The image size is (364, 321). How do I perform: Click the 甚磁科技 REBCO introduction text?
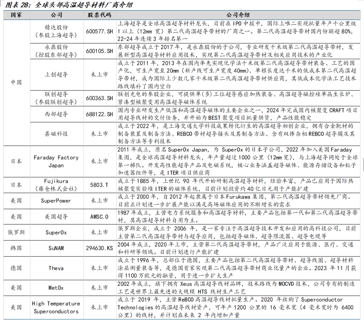click(236, 134)
